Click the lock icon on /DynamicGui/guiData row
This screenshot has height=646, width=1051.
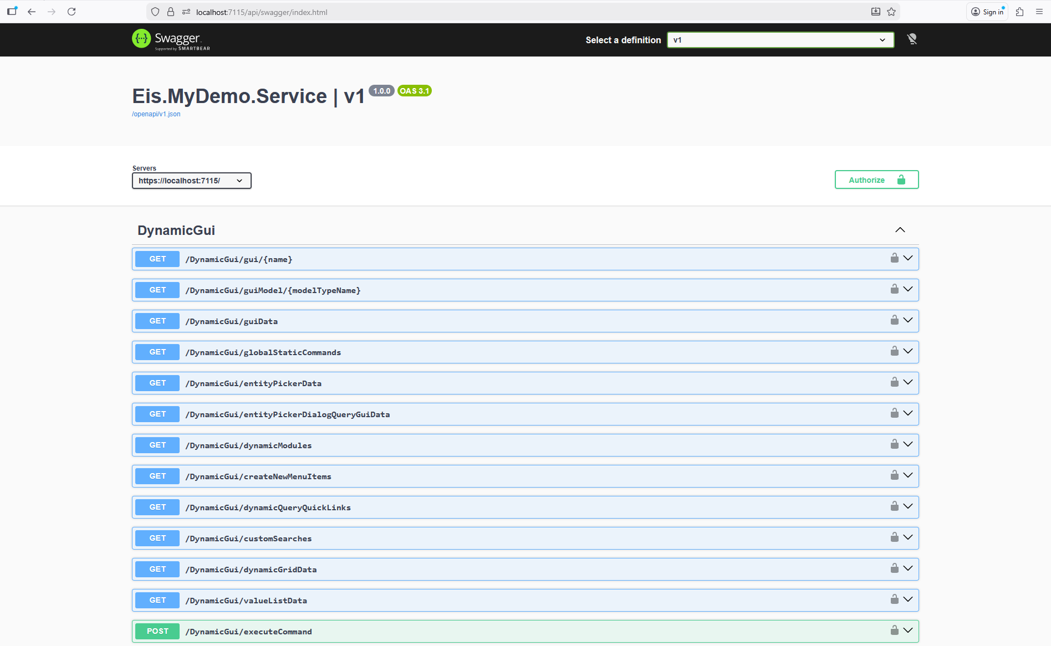click(x=894, y=320)
